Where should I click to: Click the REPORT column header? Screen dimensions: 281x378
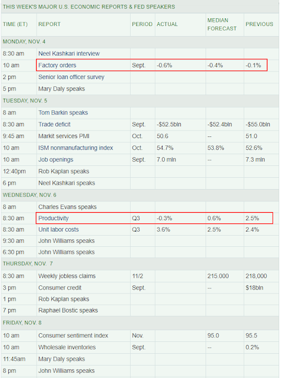[49, 24]
